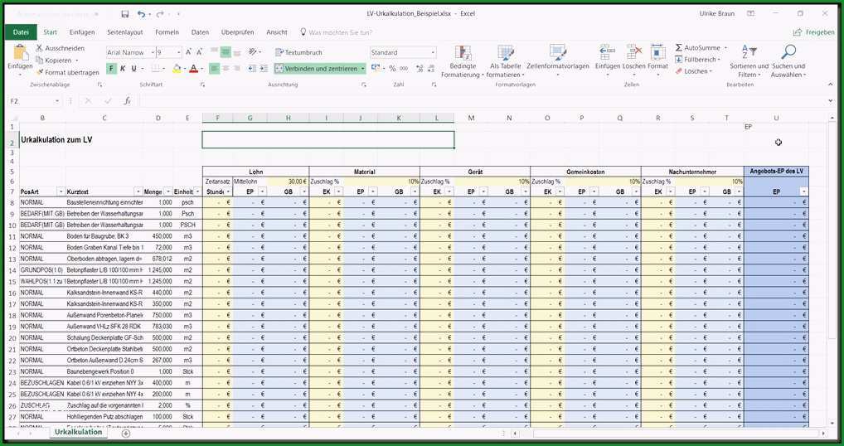Decrease font size with smaller A icon

[199, 52]
